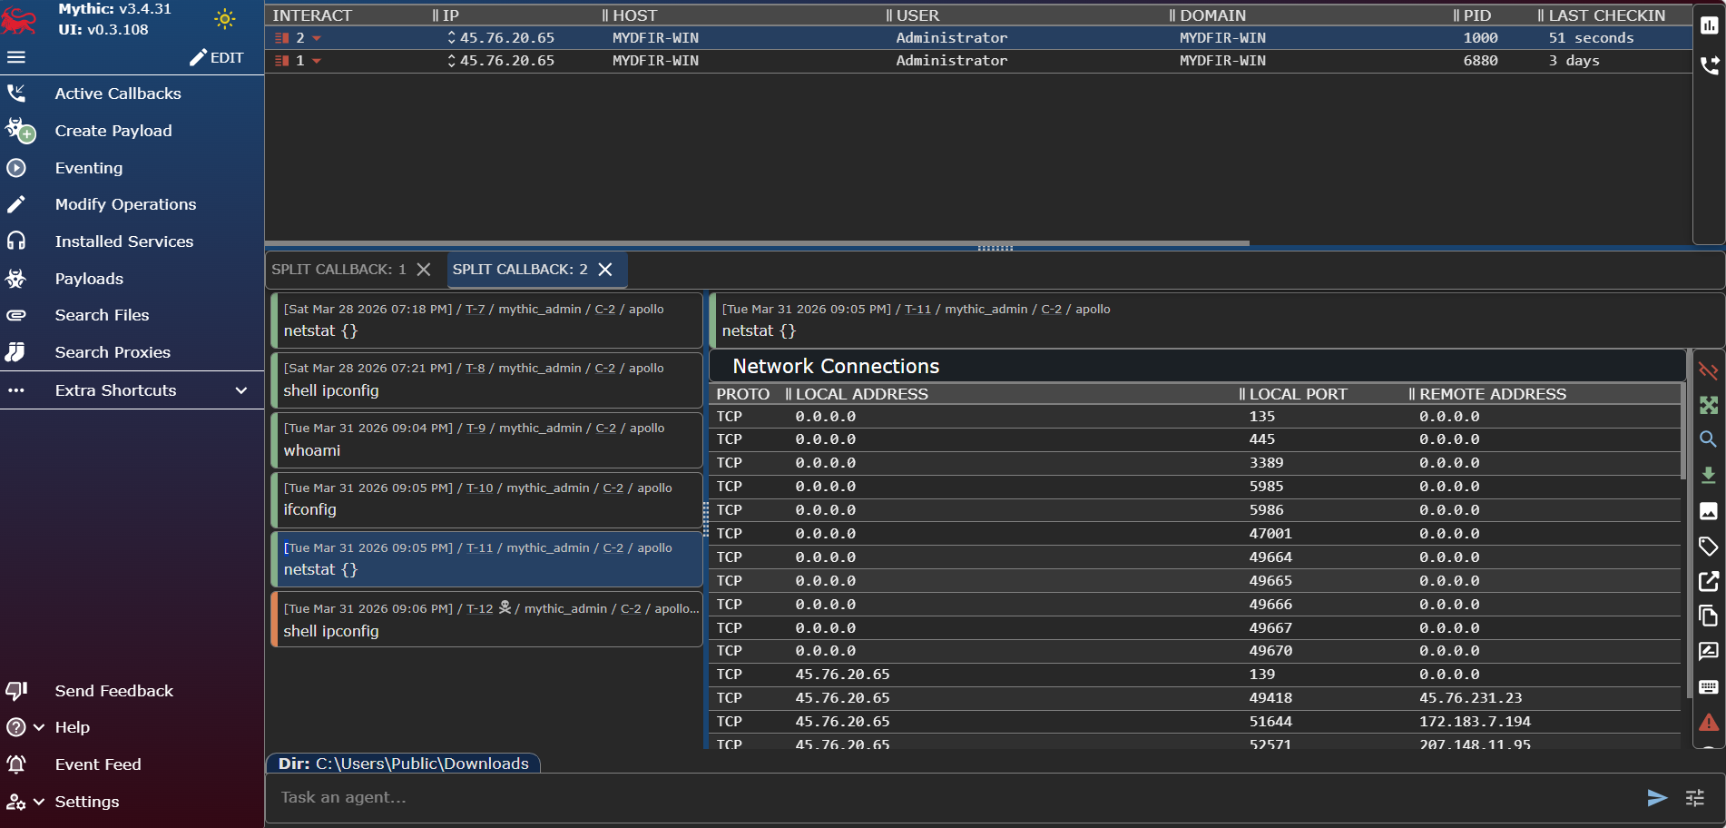This screenshot has width=1726, height=828.
Task: Open dropdown arrow beside callback 2 interact
Action: 317,38
